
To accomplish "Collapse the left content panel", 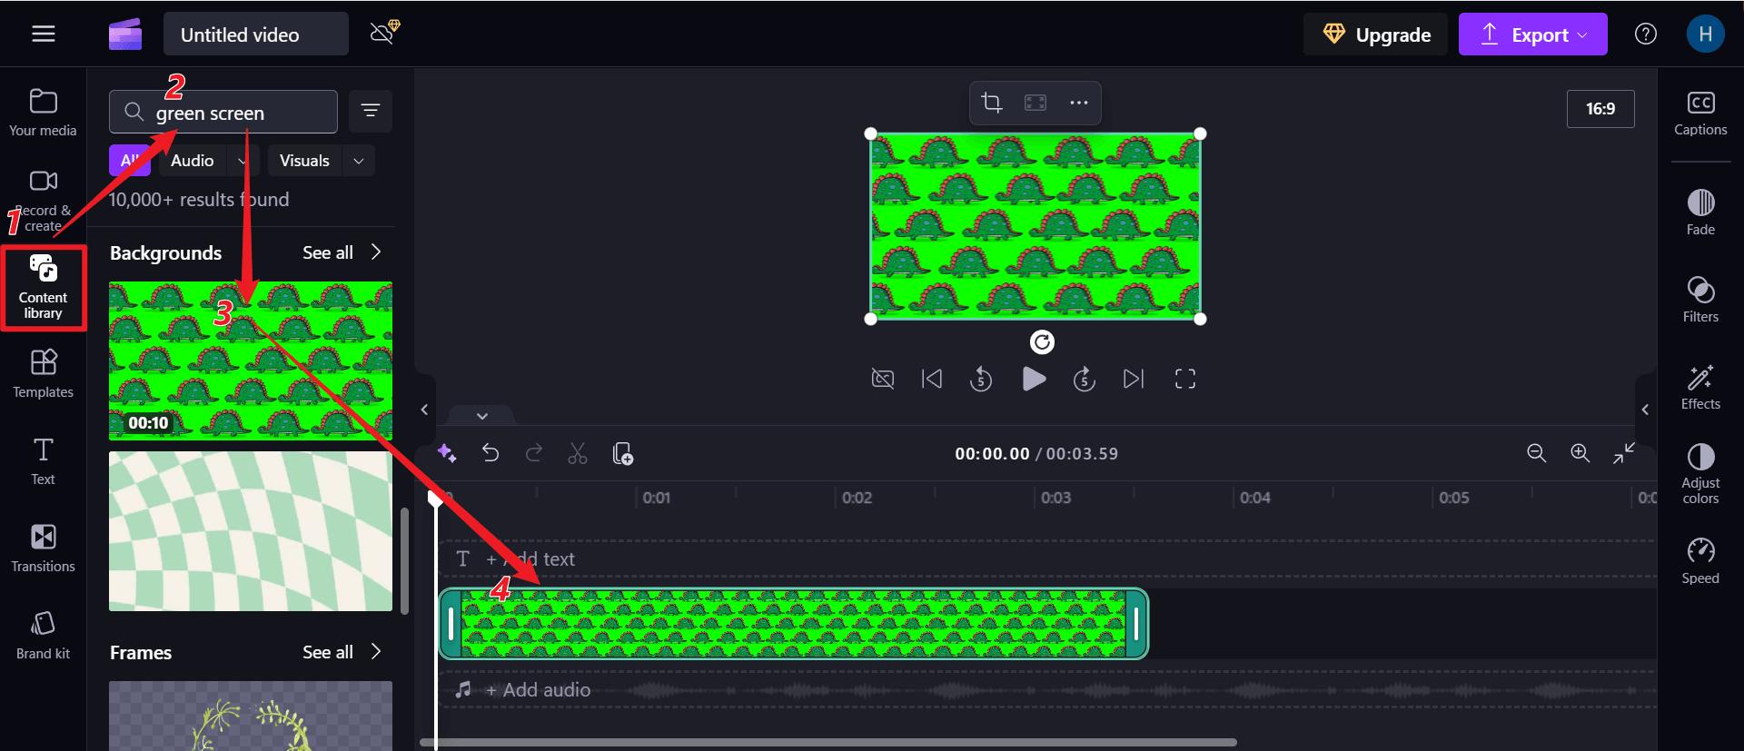I will pos(424,410).
